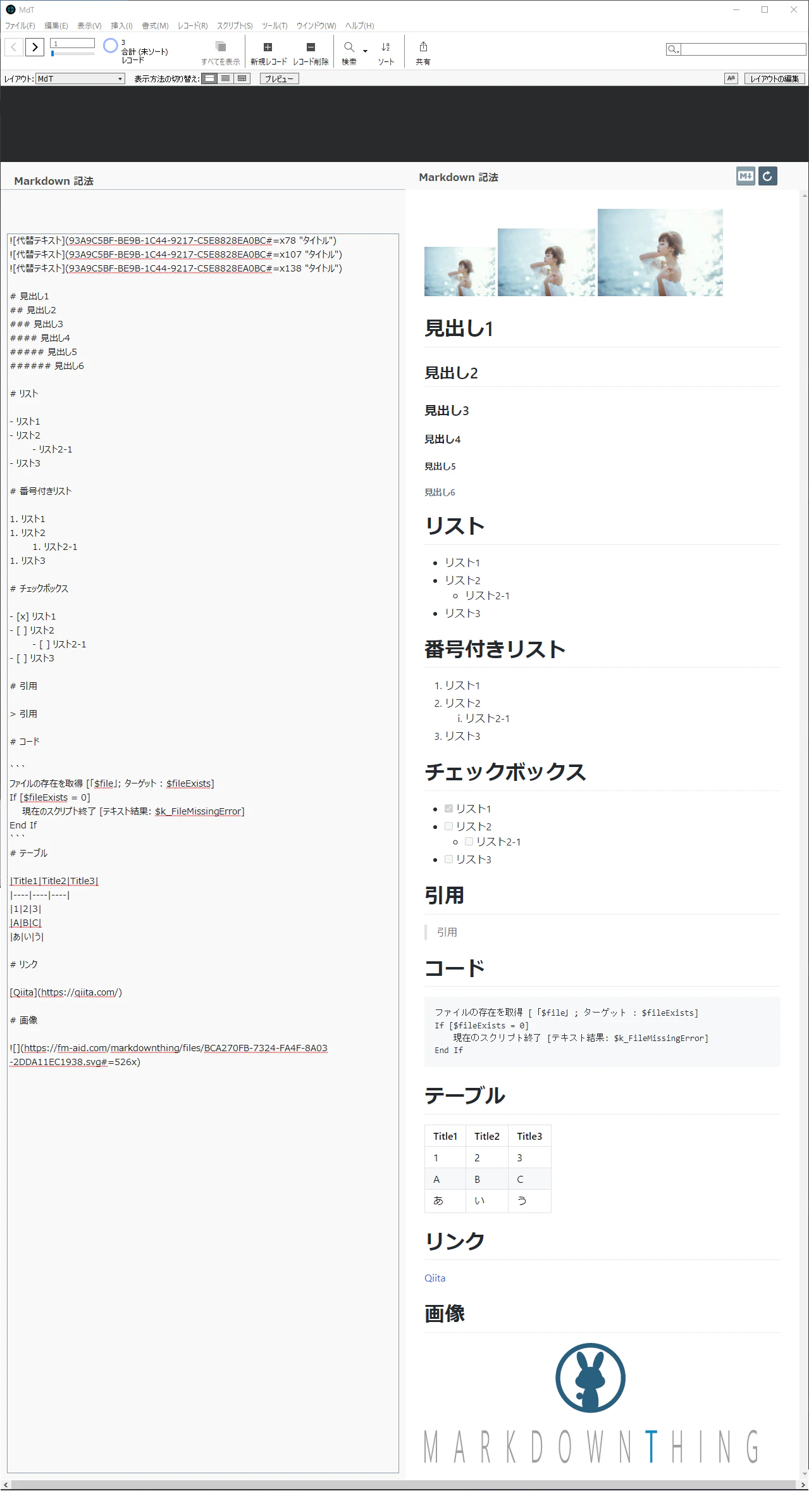Toggle the checked リスト1 checkbox in preview
Screen dimensions: 809x1491
448,809
